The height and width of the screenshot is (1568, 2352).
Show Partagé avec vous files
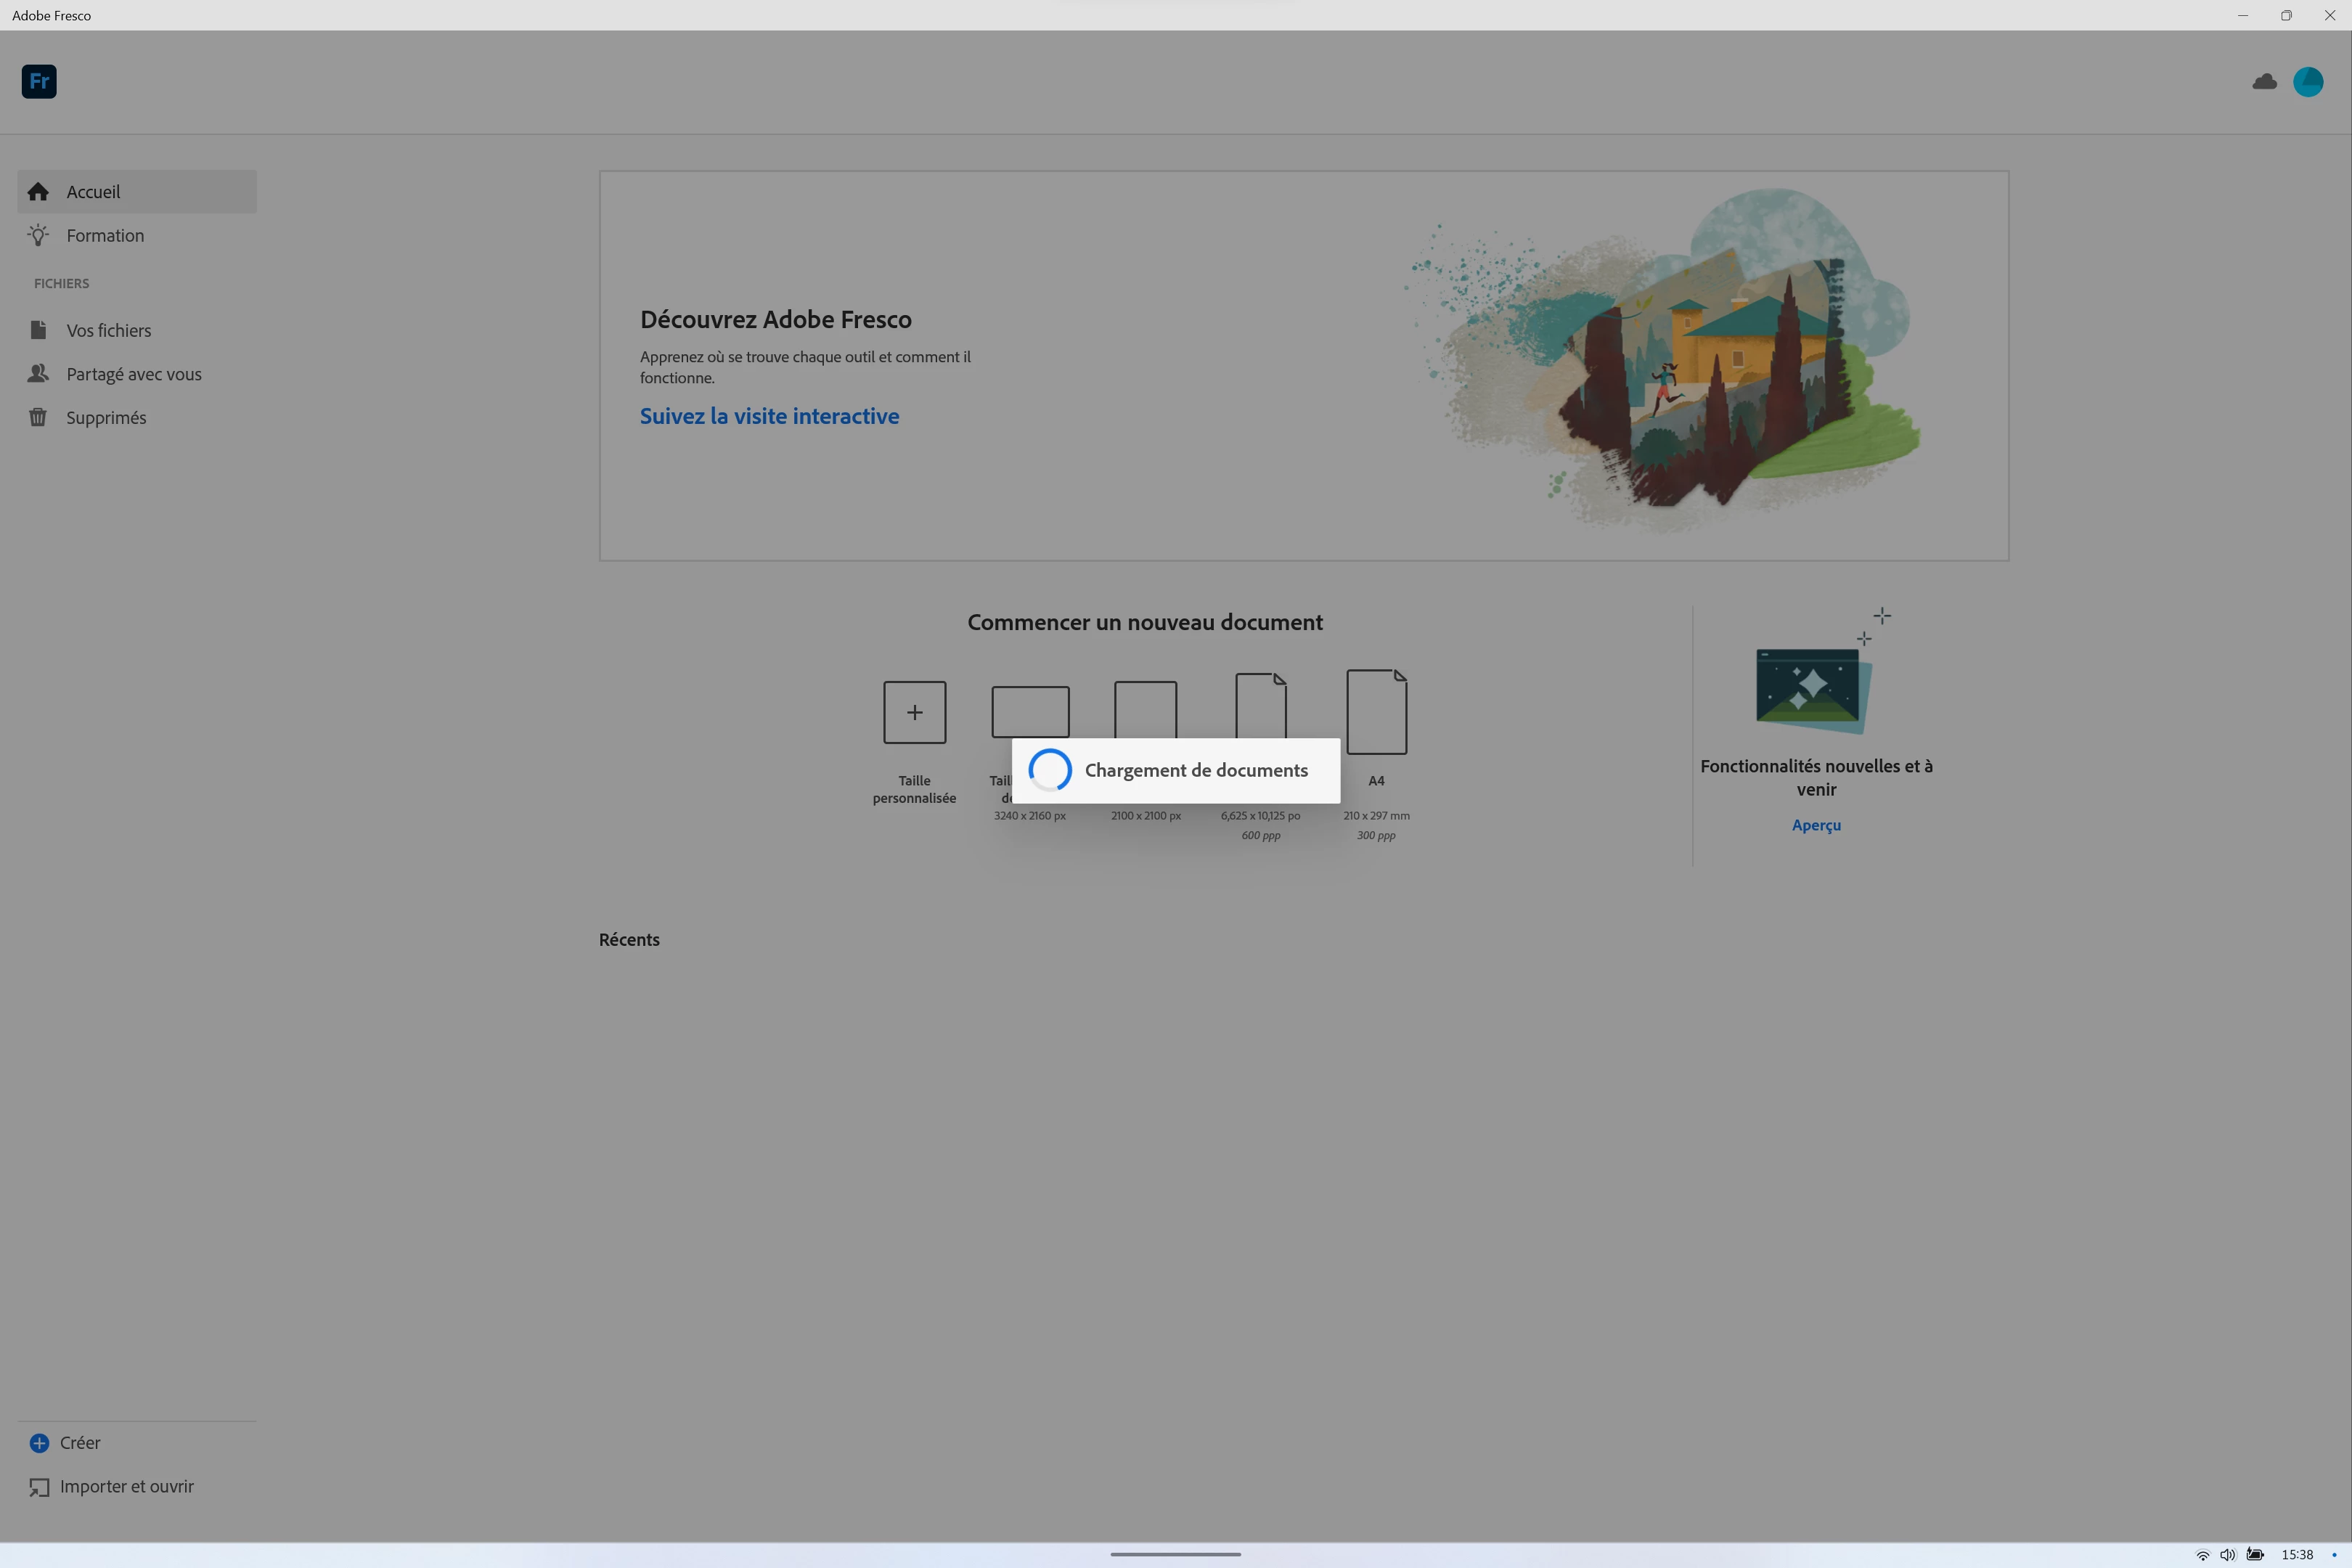[133, 374]
